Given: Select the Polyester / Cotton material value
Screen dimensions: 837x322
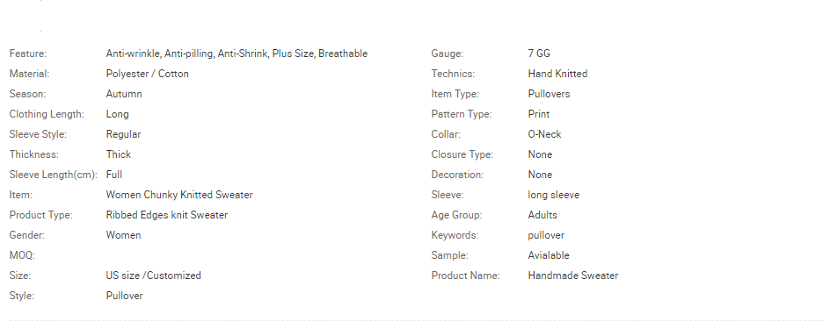Looking at the screenshot, I should 148,74.
